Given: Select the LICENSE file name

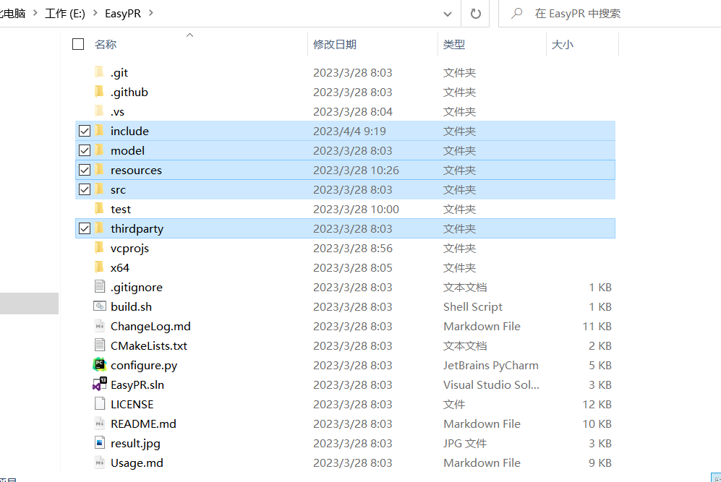Looking at the screenshot, I should 132,405.
